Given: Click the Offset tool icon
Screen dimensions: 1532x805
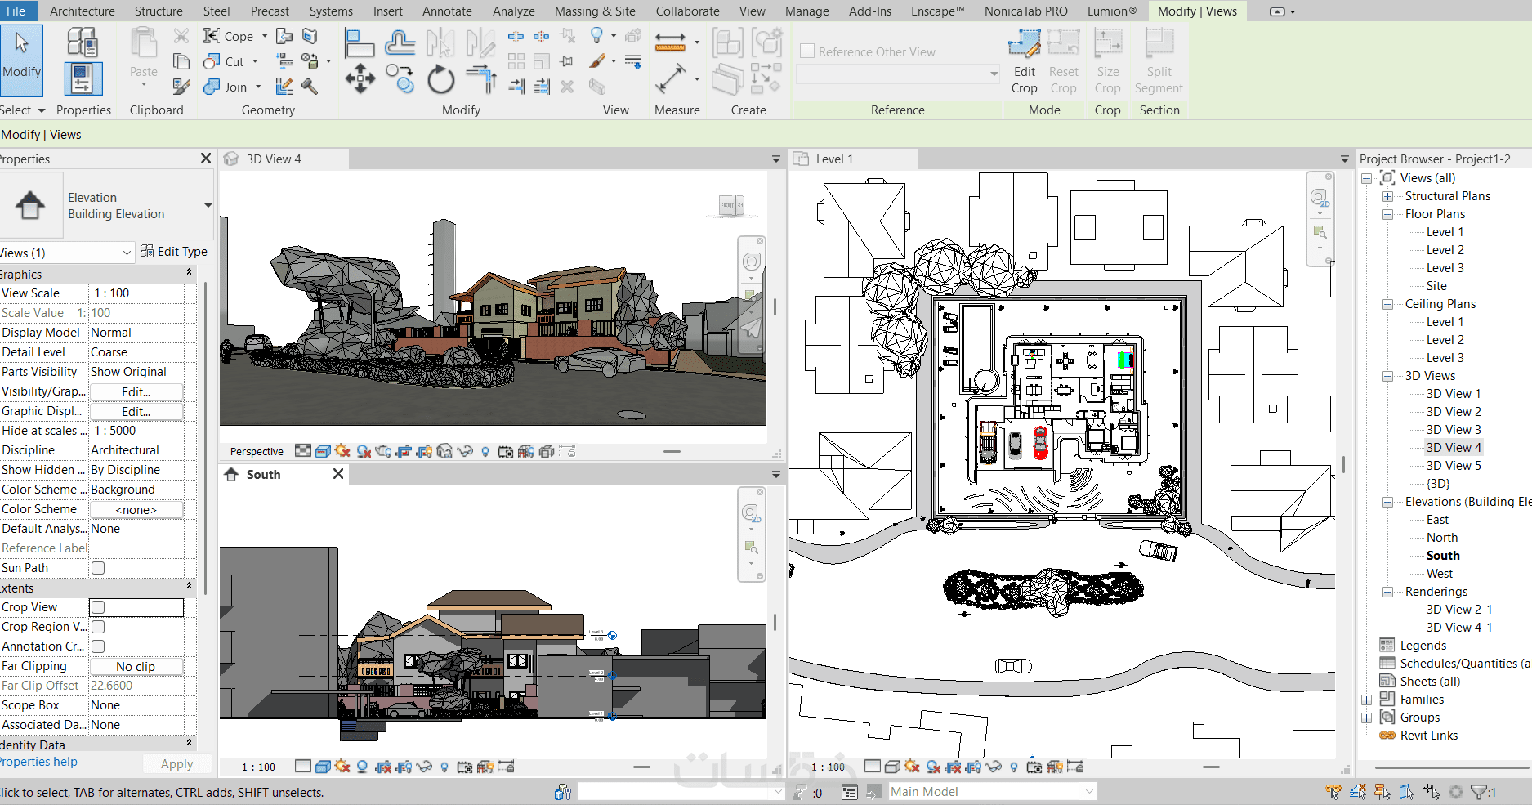Looking at the screenshot, I should 400,42.
